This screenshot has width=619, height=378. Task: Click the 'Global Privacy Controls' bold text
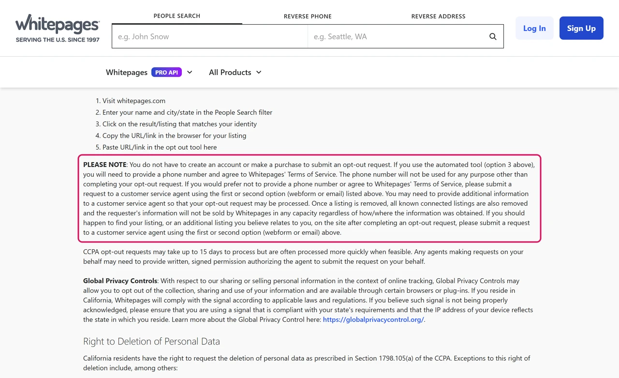[120, 281]
